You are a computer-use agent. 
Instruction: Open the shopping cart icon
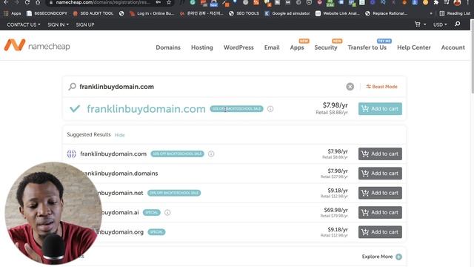418,24
